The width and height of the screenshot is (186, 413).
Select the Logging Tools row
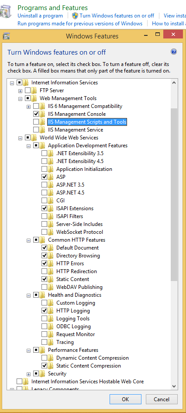(x=73, y=319)
